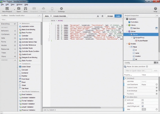The image size is (160, 114).
Task: Add a function with the plus icon
Action: 157,94
